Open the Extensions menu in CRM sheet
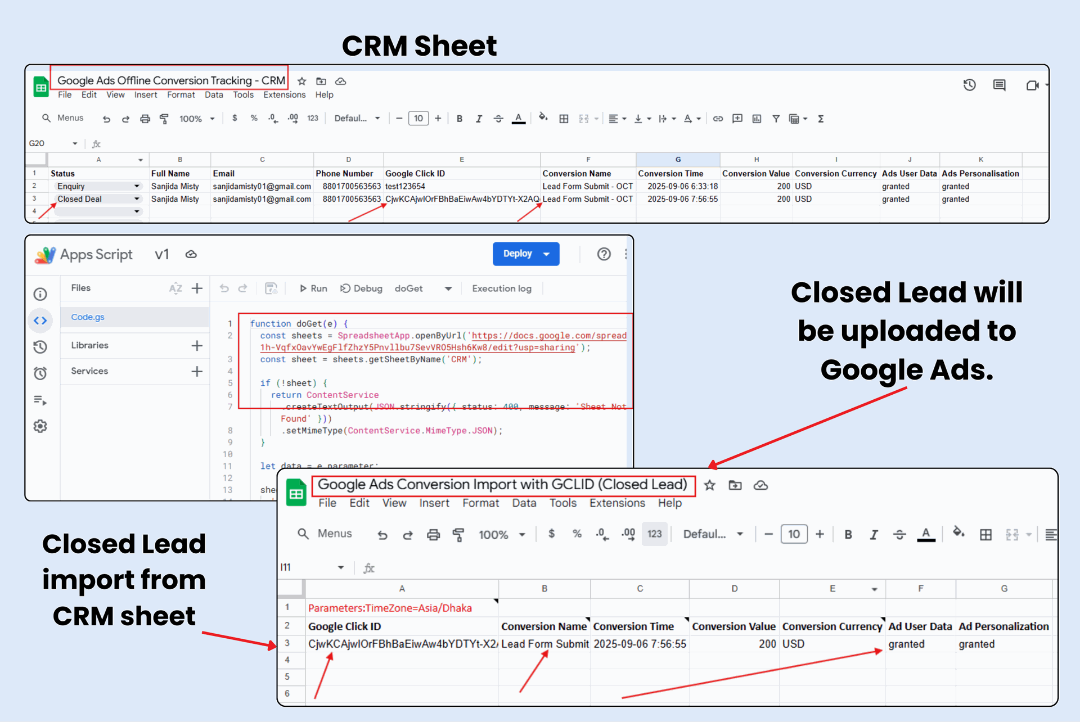 pos(284,94)
